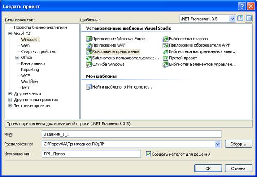Toggle Создать каталог для решения checkbox
257x177 pixels.
pos(148,154)
